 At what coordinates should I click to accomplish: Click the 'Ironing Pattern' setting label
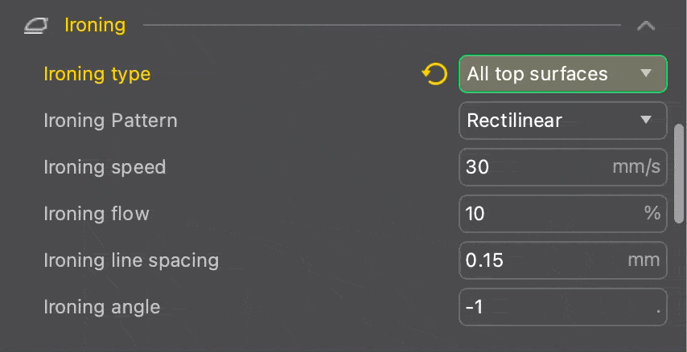110,121
